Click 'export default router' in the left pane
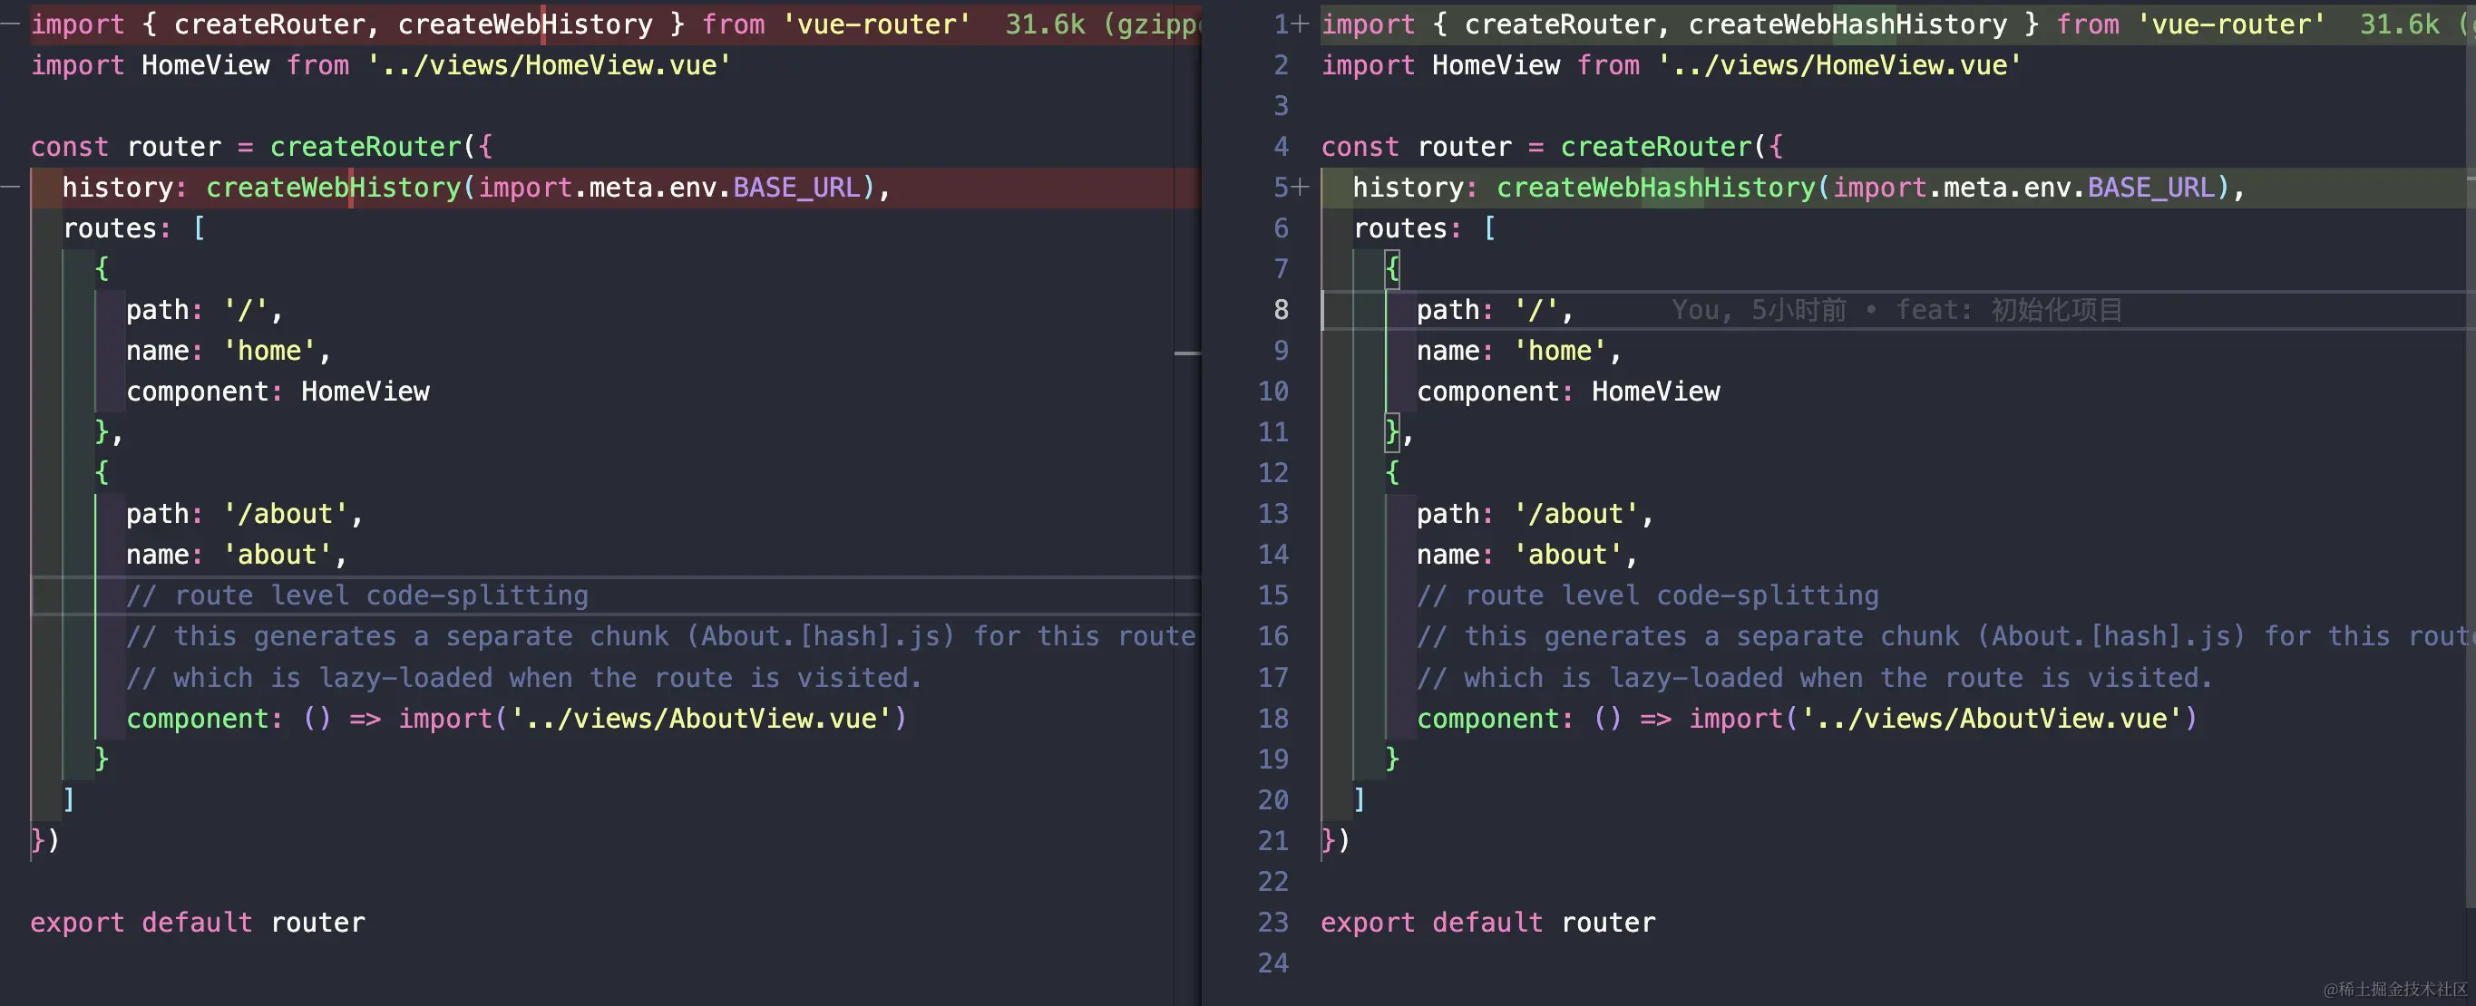 click(197, 923)
